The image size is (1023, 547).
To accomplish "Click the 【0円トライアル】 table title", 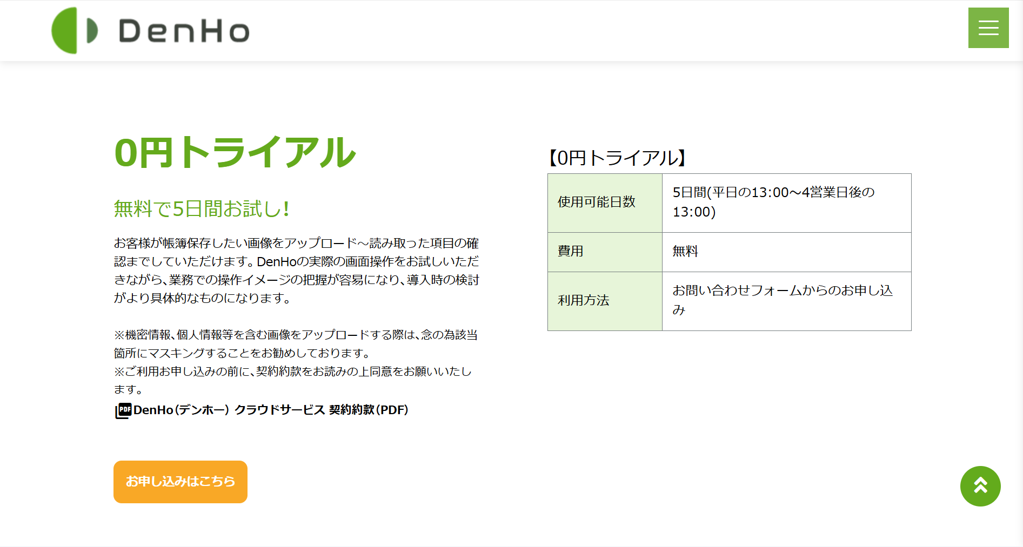I will pyautogui.click(x=616, y=158).
